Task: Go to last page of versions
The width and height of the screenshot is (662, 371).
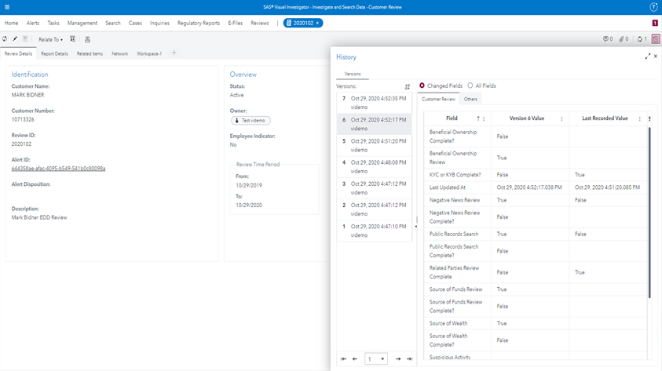Action: [409, 358]
